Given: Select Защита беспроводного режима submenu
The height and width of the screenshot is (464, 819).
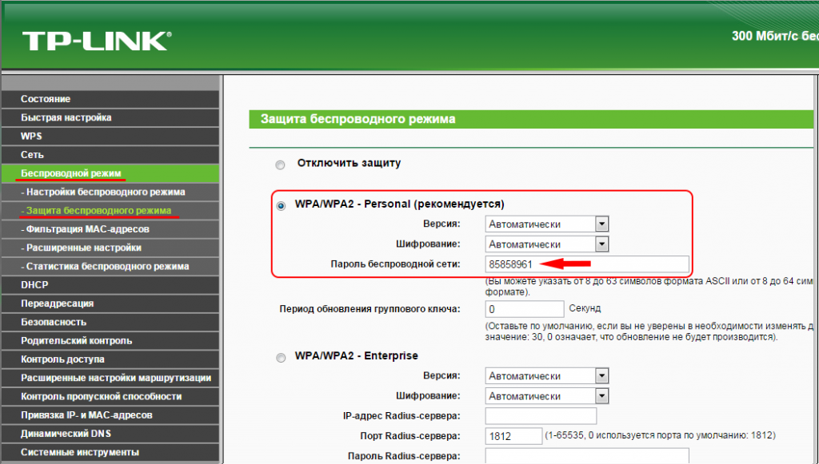Looking at the screenshot, I should click(x=110, y=211).
